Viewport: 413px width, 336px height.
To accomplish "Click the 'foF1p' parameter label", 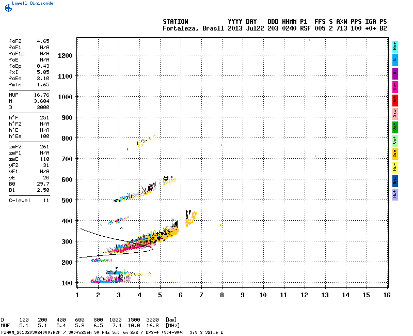I will [x=17, y=54].
